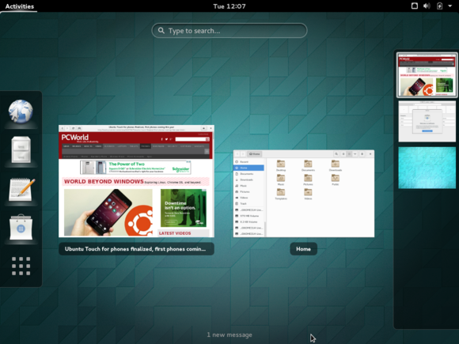Screen dimensions: 459x344
Task: Select the Documents folder icon in file grid
Action: [x=308, y=164]
